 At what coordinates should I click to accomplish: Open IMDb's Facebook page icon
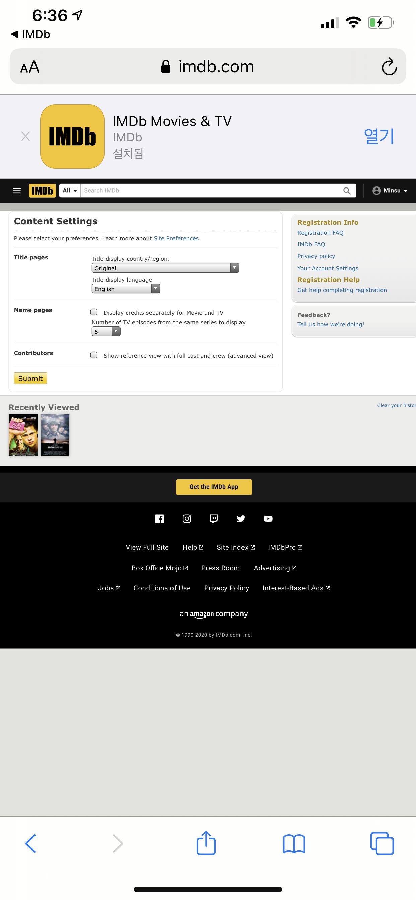pyautogui.click(x=159, y=519)
